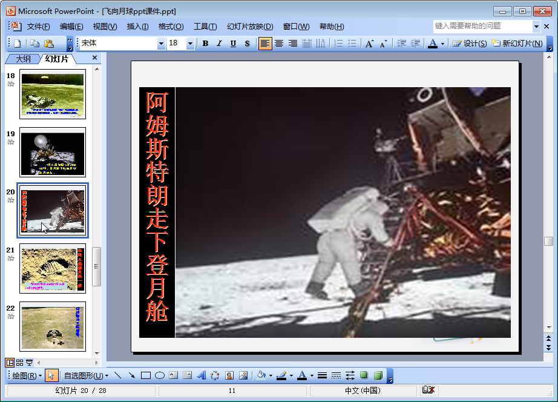Click the Copy icon in toolbar
The height and width of the screenshot is (402, 558).
click(x=34, y=44)
